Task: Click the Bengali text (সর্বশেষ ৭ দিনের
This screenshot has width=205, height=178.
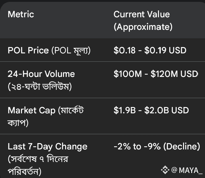Action: (x=38, y=159)
